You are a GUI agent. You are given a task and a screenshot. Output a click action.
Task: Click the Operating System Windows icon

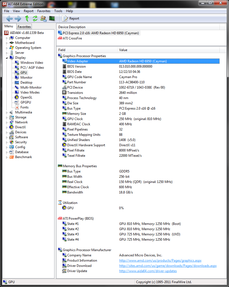[12, 47]
